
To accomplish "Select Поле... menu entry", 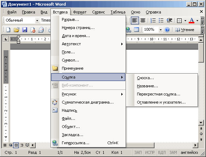I will 88,52.
